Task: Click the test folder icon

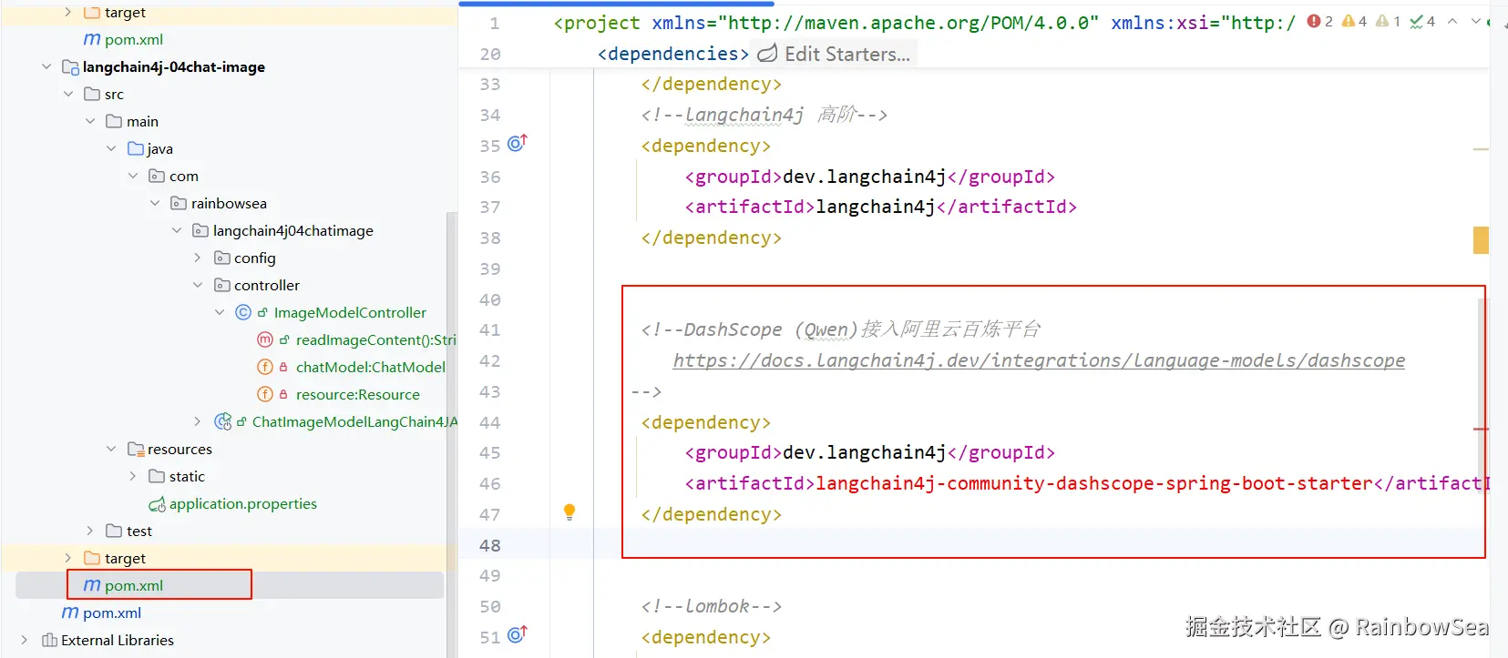Action: (x=114, y=531)
